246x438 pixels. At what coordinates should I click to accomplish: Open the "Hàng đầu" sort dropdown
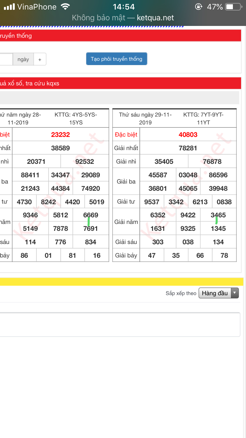[x=218, y=293]
